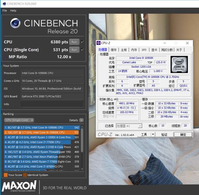Switch to the 显卡 tab in CPU-Z
This screenshot has width=199, height=195.
tap(154, 50)
